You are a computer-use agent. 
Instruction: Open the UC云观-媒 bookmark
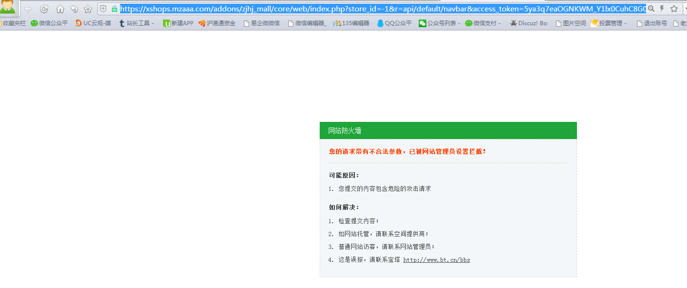pos(93,23)
